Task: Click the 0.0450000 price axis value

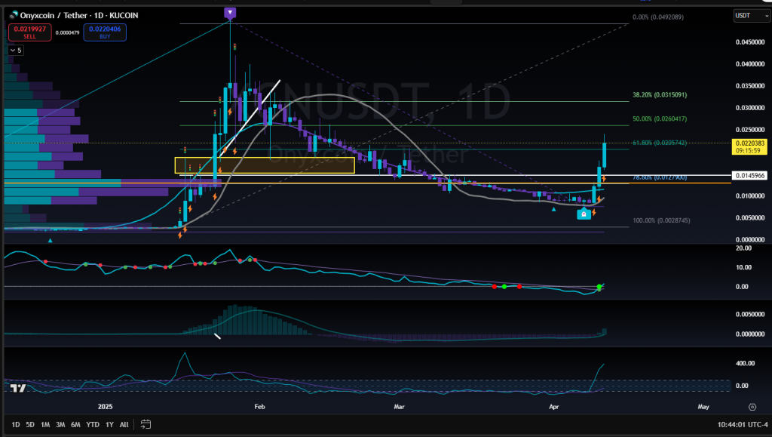Action: (750, 42)
